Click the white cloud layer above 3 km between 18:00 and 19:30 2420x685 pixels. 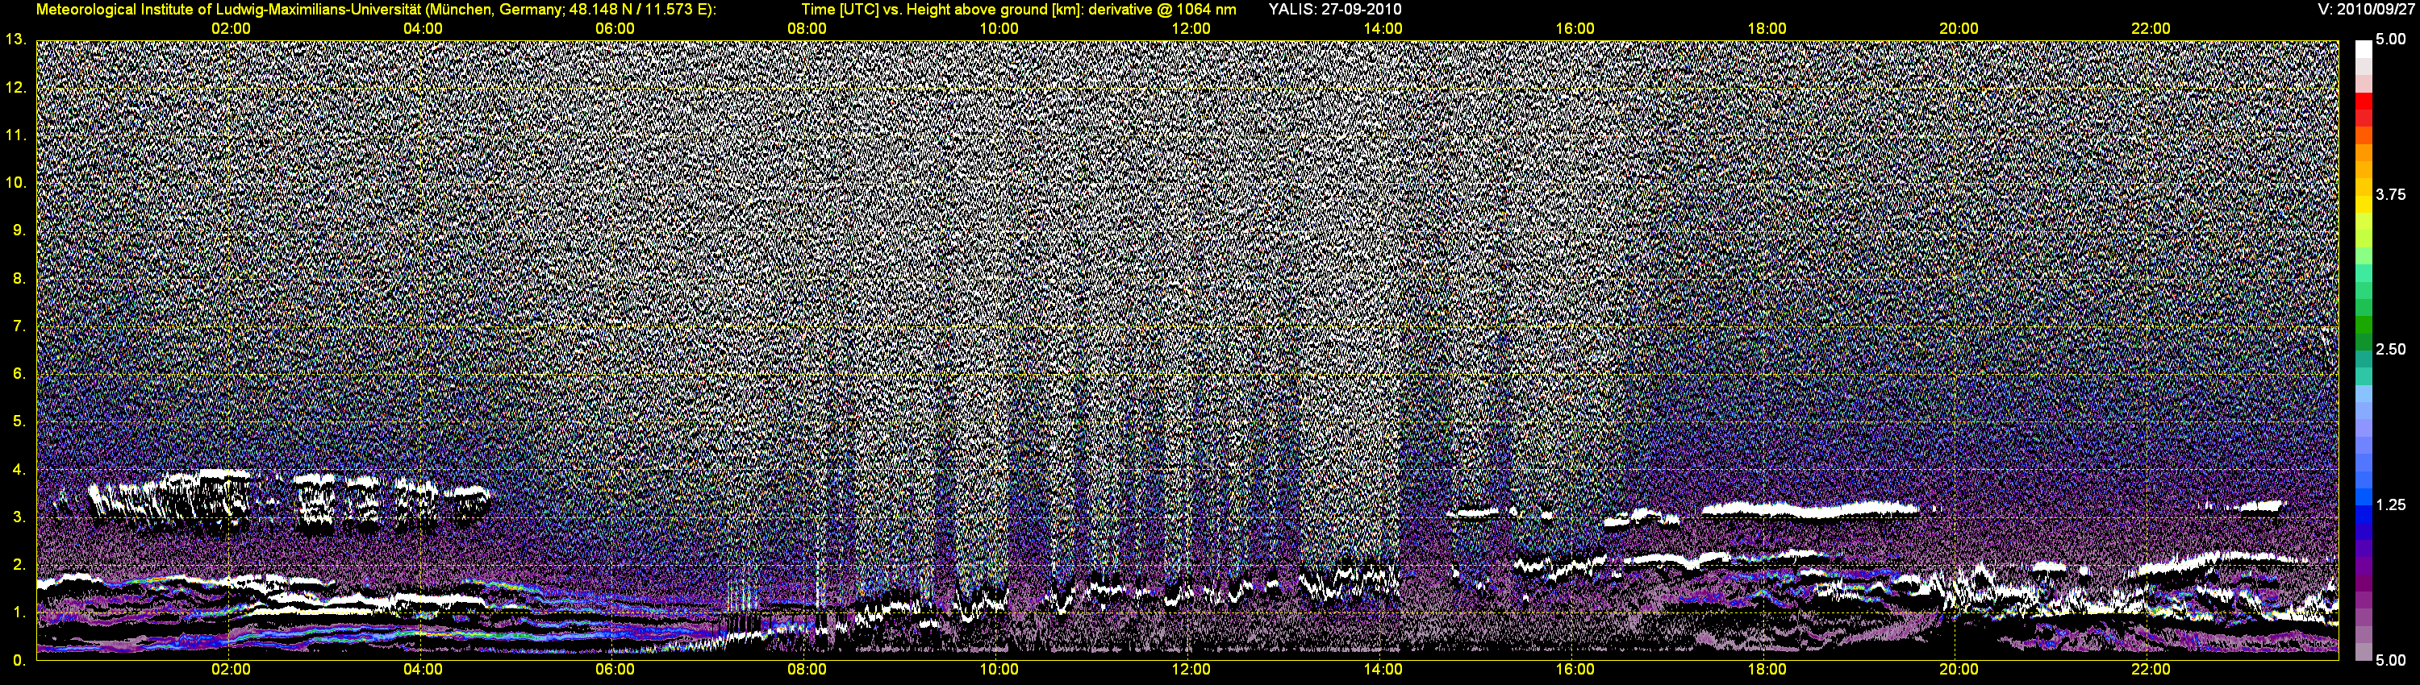[x=1810, y=509]
